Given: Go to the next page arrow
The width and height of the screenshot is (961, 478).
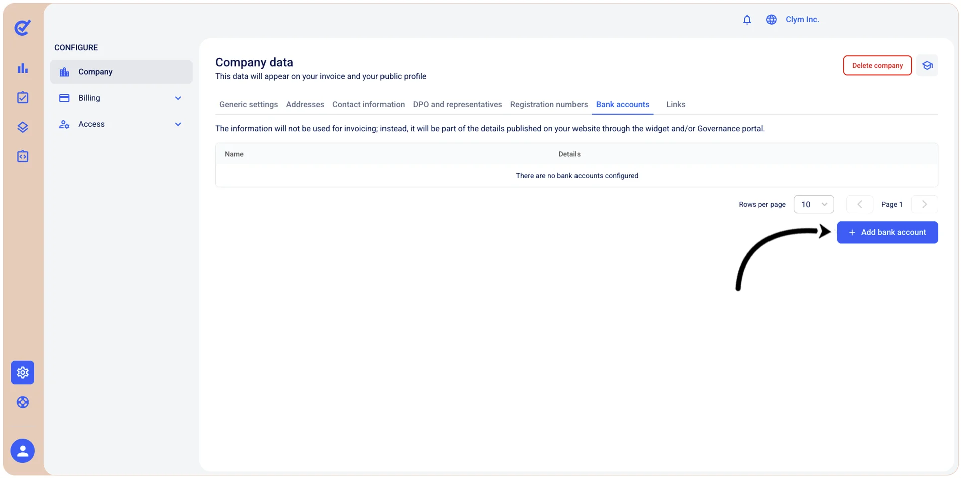Looking at the screenshot, I should click(x=925, y=204).
